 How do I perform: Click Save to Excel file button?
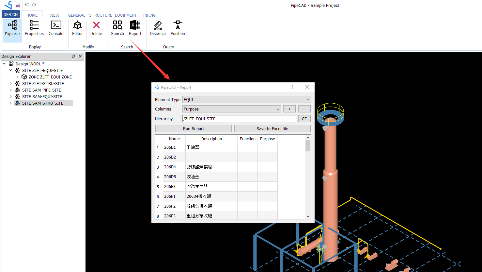272,128
